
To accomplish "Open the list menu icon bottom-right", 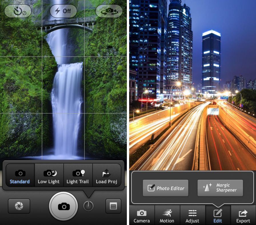I will coord(113,206).
